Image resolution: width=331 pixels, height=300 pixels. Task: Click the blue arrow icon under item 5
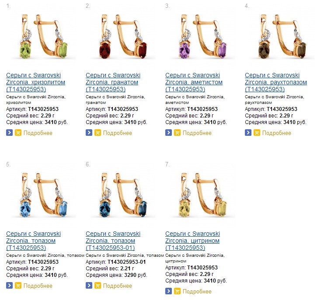click(10, 286)
